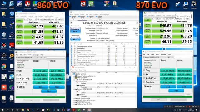Open the Stream Deck desktop icon

coord(12,35)
